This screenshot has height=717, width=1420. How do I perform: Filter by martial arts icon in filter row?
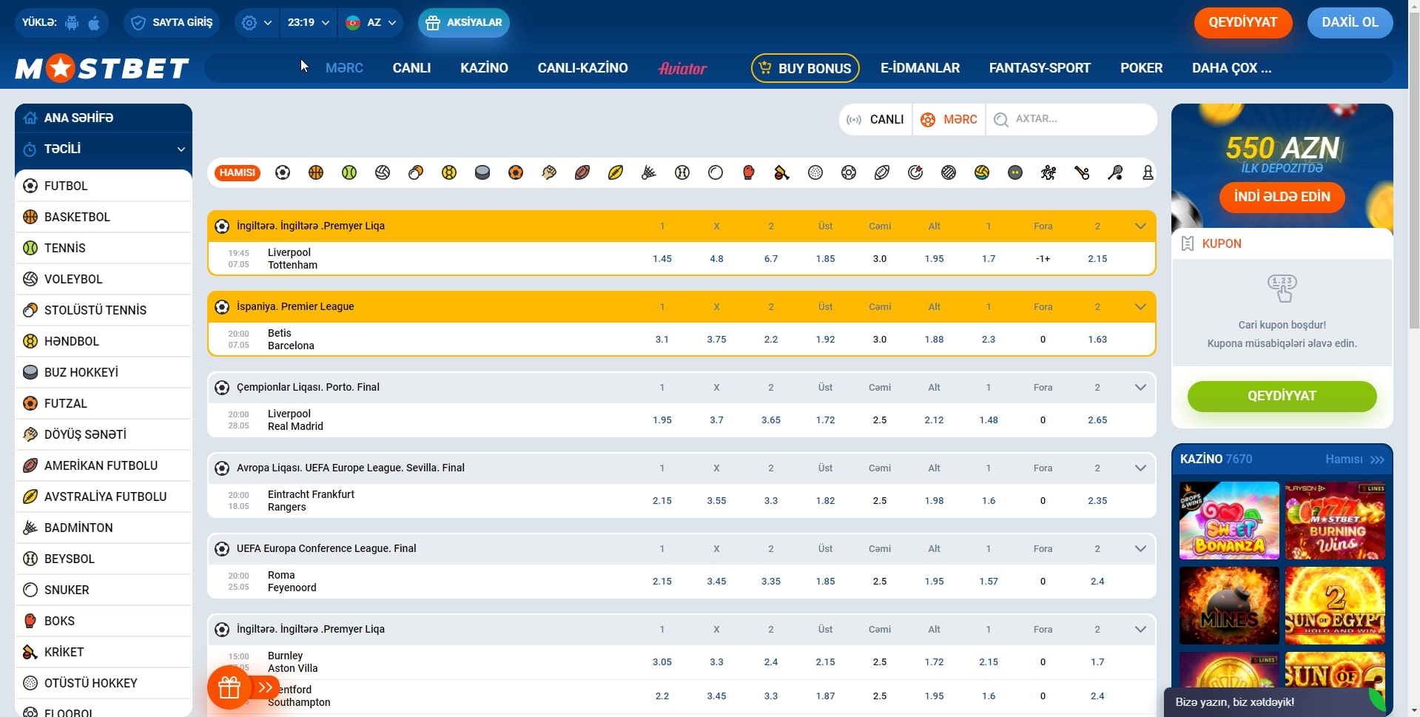tap(549, 172)
